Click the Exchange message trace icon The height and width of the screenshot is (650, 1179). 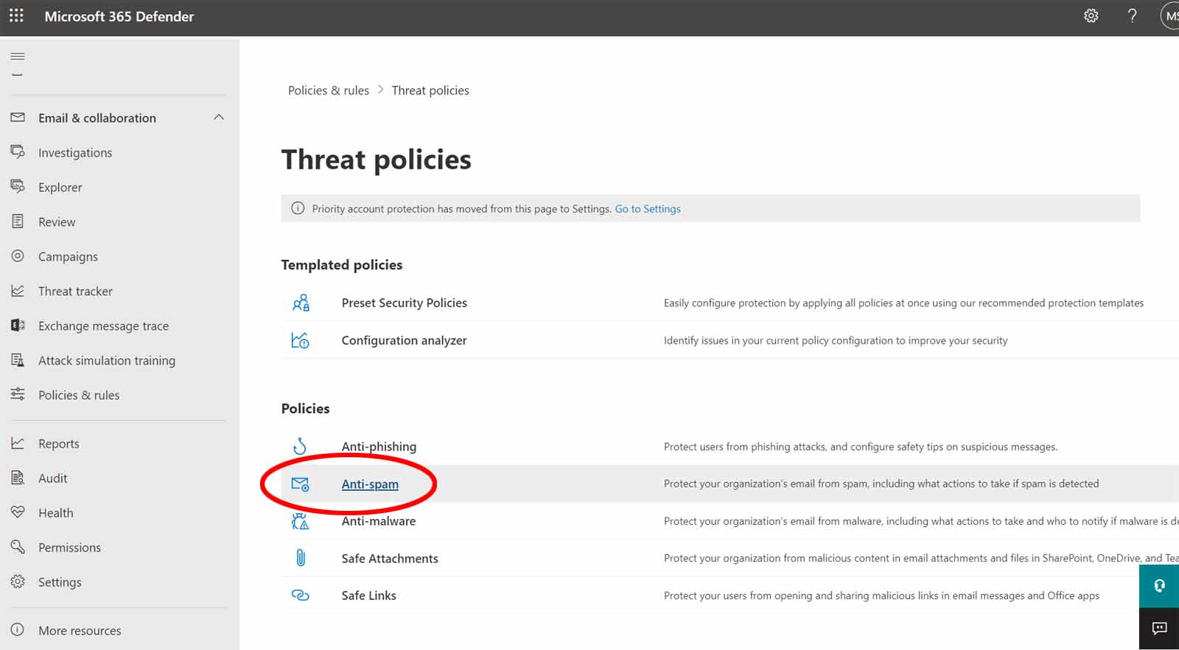tap(18, 325)
